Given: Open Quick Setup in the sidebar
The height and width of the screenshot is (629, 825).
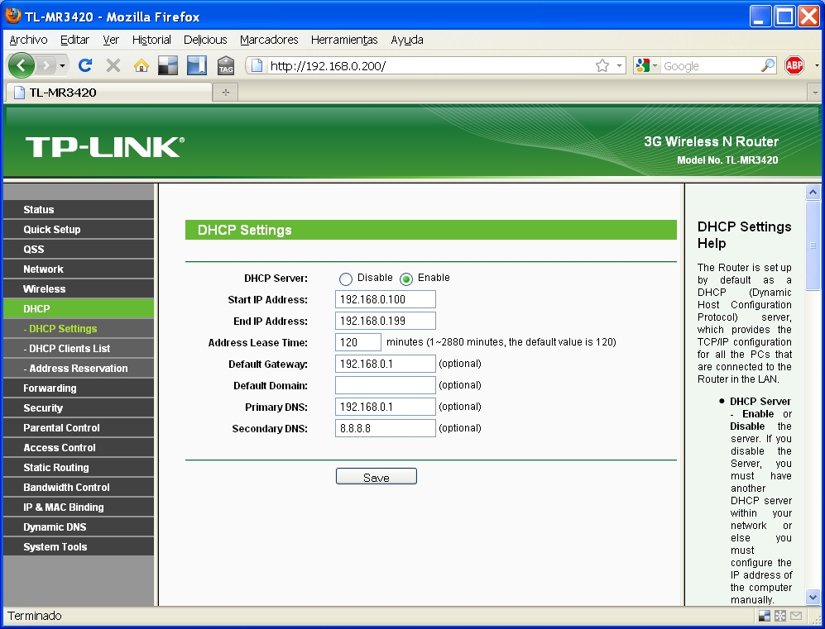Looking at the screenshot, I should [79, 230].
